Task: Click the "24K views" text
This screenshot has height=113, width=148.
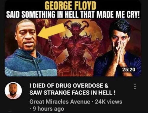Action: [x=108, y=102]
